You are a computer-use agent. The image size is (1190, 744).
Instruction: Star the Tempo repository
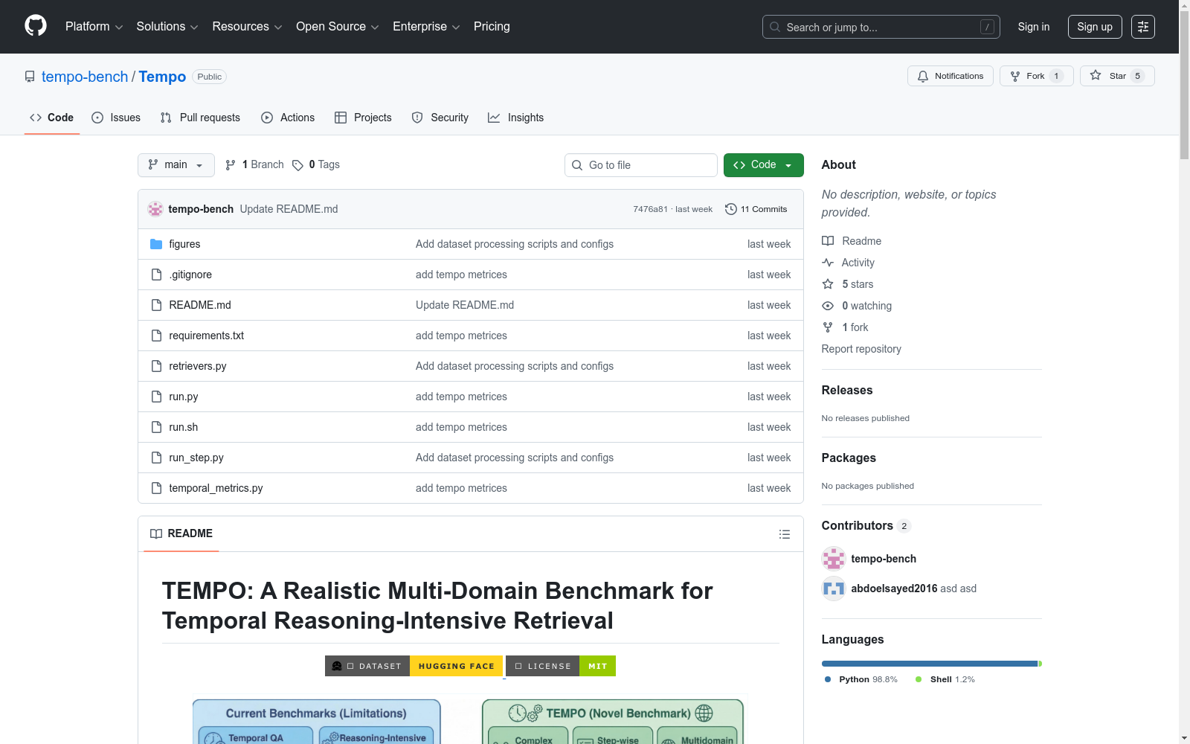(1117, 76)
